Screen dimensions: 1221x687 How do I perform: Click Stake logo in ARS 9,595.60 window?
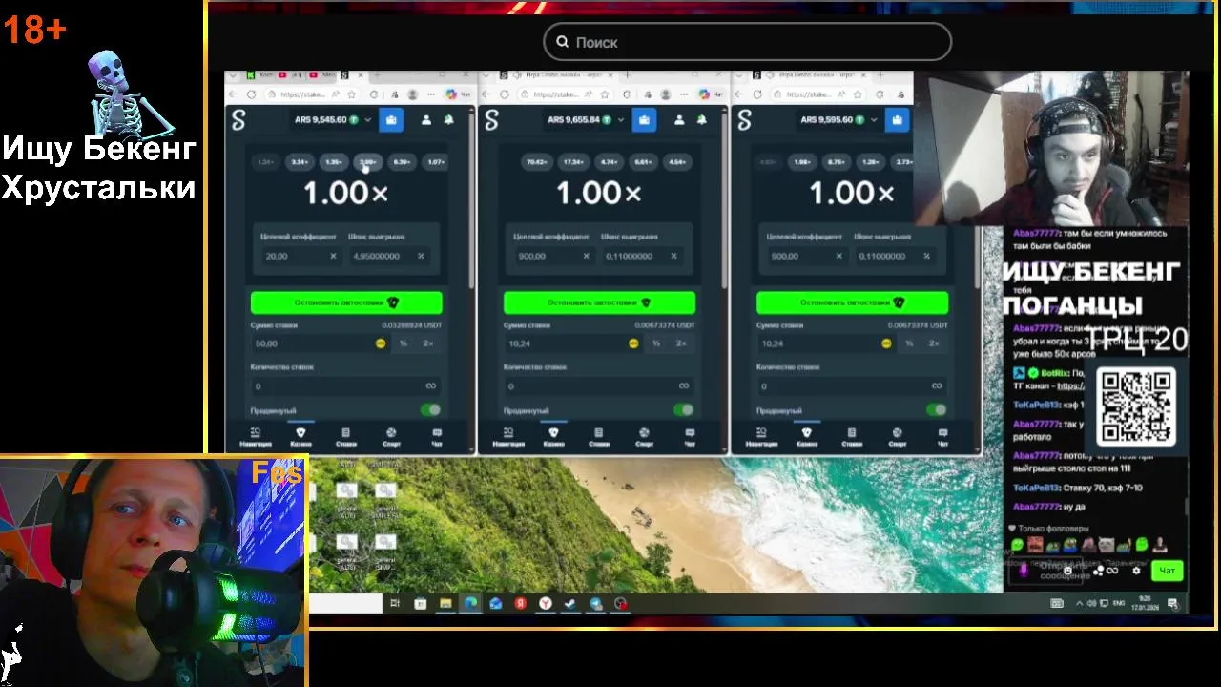click(744, 120)
